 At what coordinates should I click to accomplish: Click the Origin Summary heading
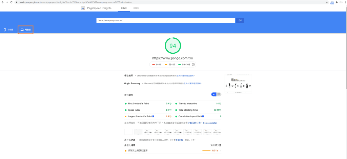pyautogui.click(x=132, y=83)
